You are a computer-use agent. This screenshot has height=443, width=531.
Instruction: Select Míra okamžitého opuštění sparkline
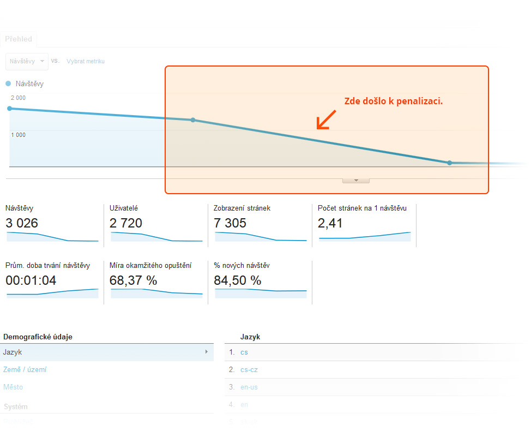(156, 293)
